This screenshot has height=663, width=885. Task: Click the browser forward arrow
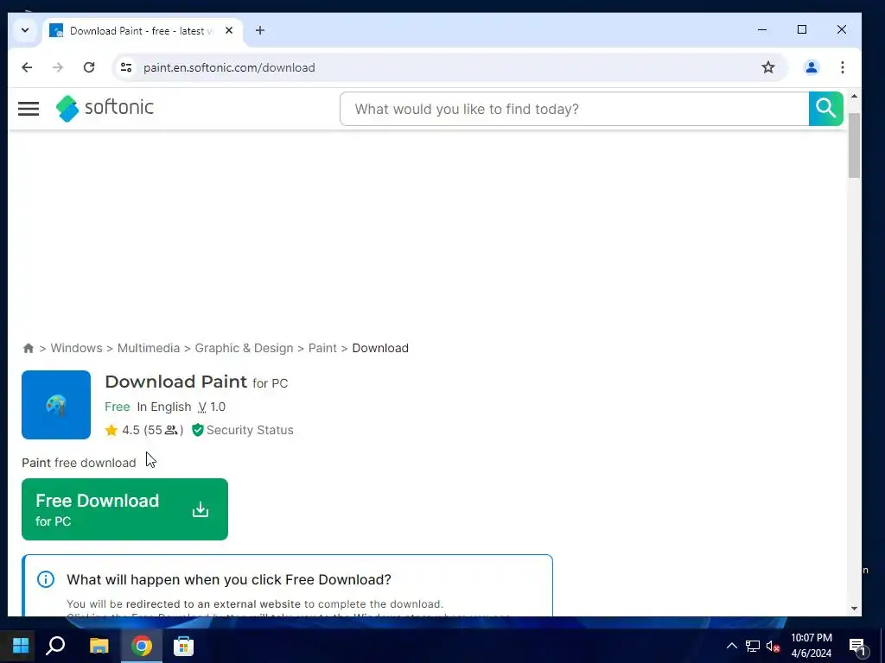coord(58,67)
